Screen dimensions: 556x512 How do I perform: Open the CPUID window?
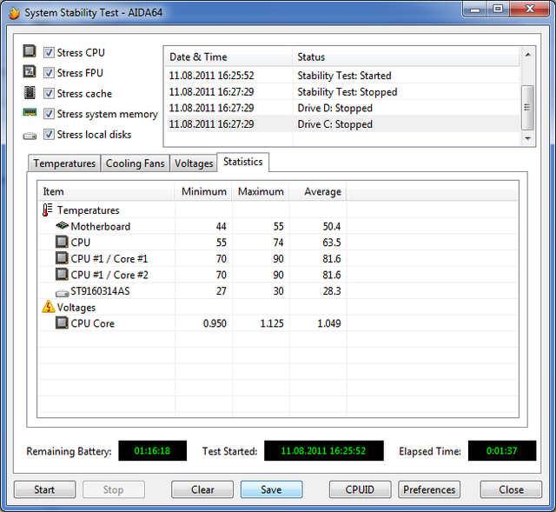pyautogui.click(x=360, y=489)
